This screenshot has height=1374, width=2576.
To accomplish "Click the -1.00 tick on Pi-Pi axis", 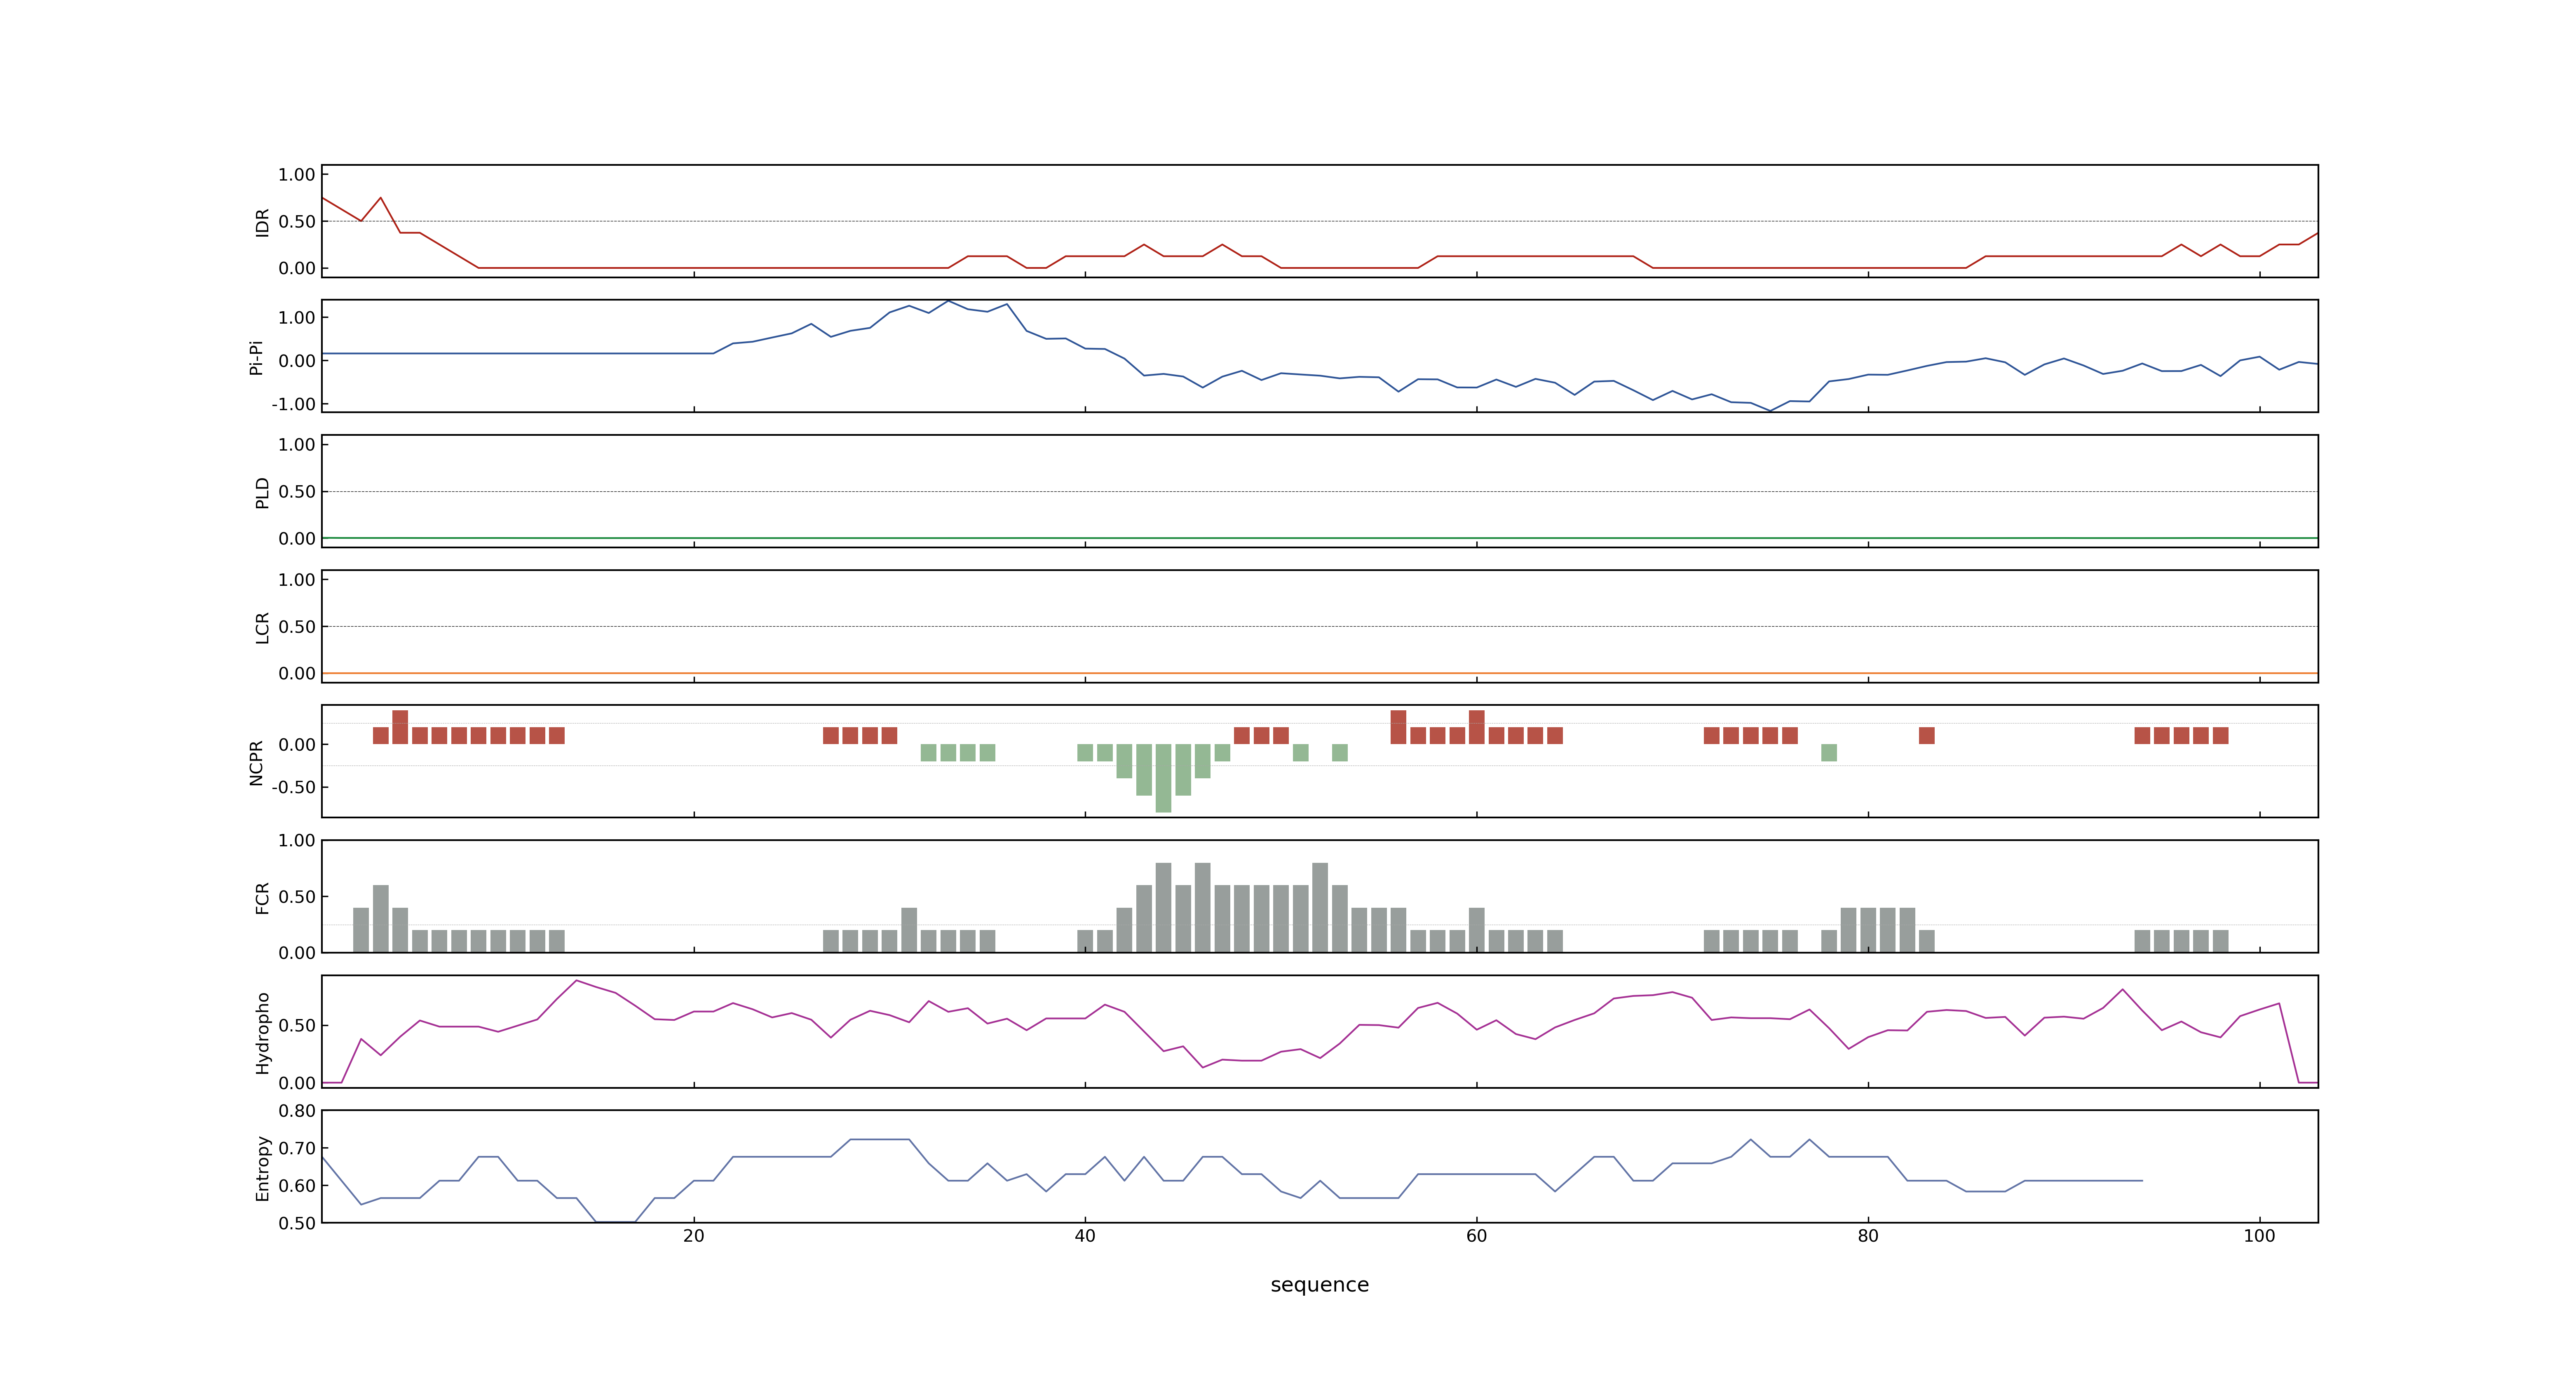I will tap(293, 404).
